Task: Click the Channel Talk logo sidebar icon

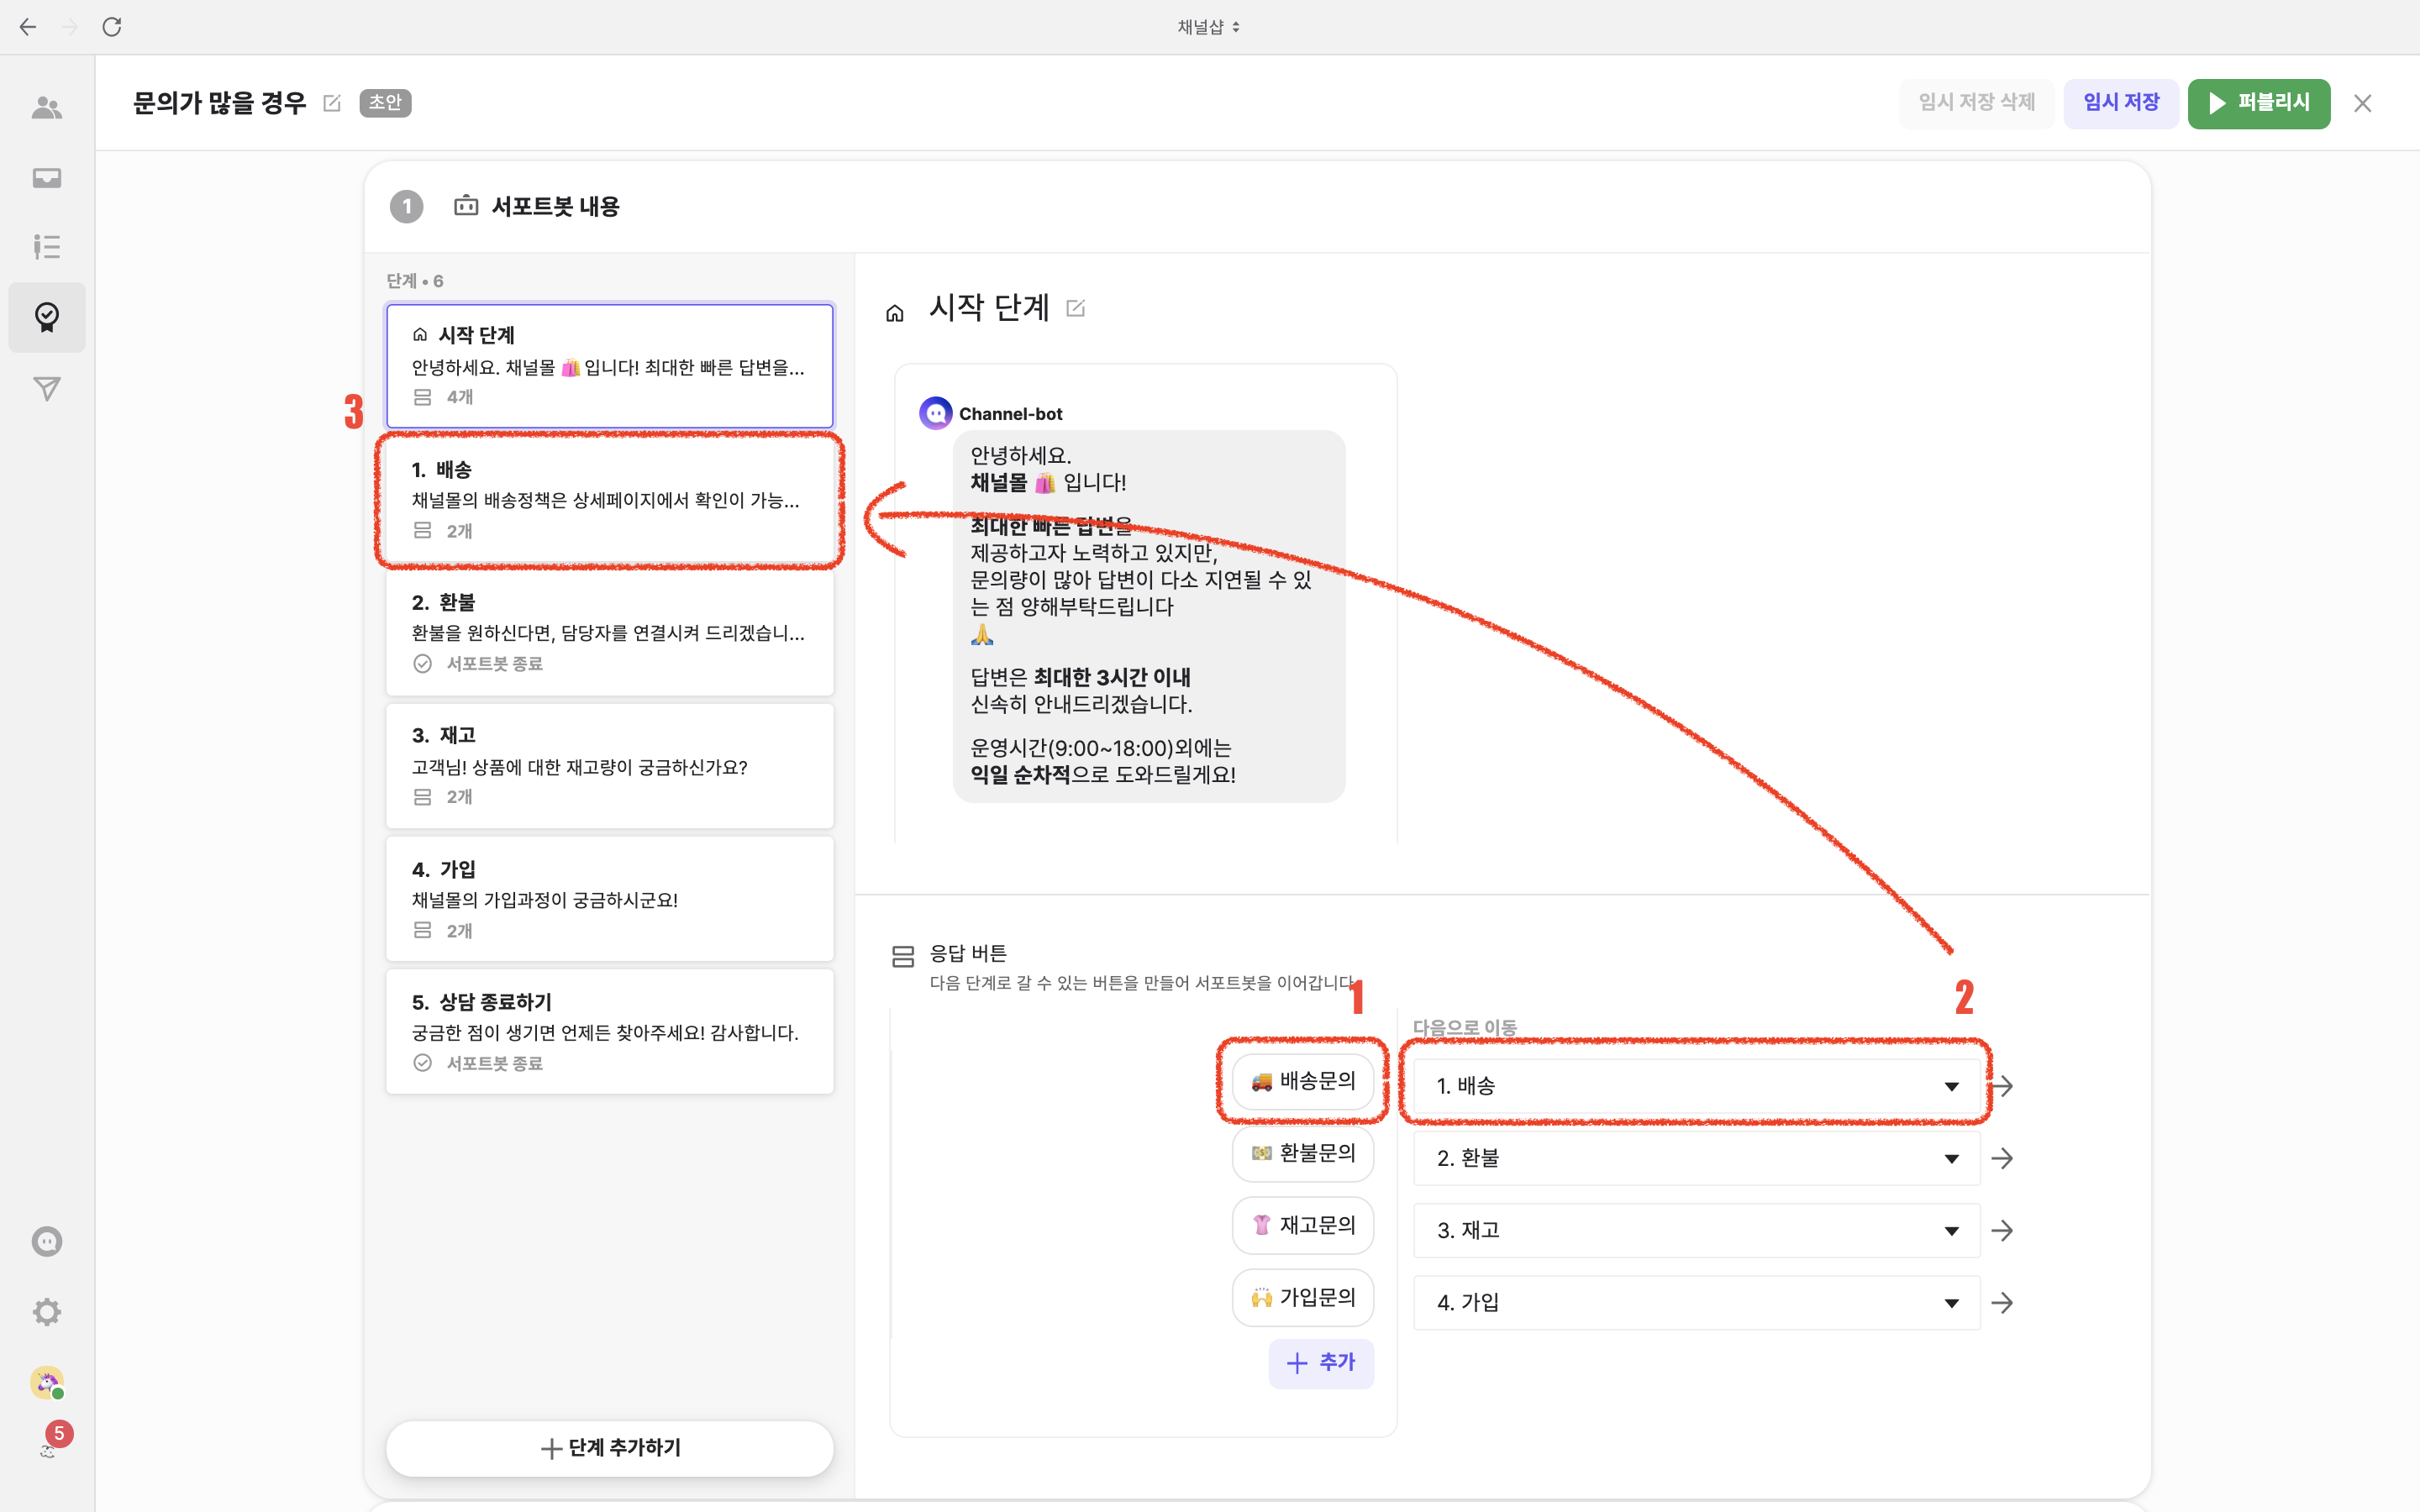Action: click(x=46, y=1241)
